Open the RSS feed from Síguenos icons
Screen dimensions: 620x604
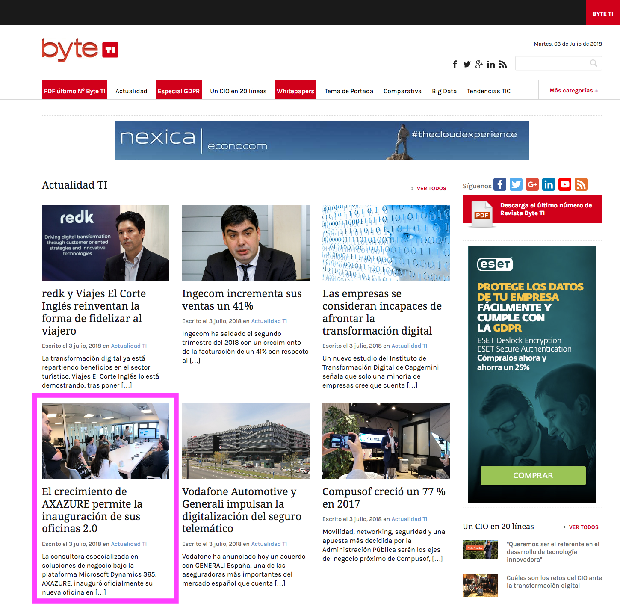pyautogui.click(x=581, y=184)
